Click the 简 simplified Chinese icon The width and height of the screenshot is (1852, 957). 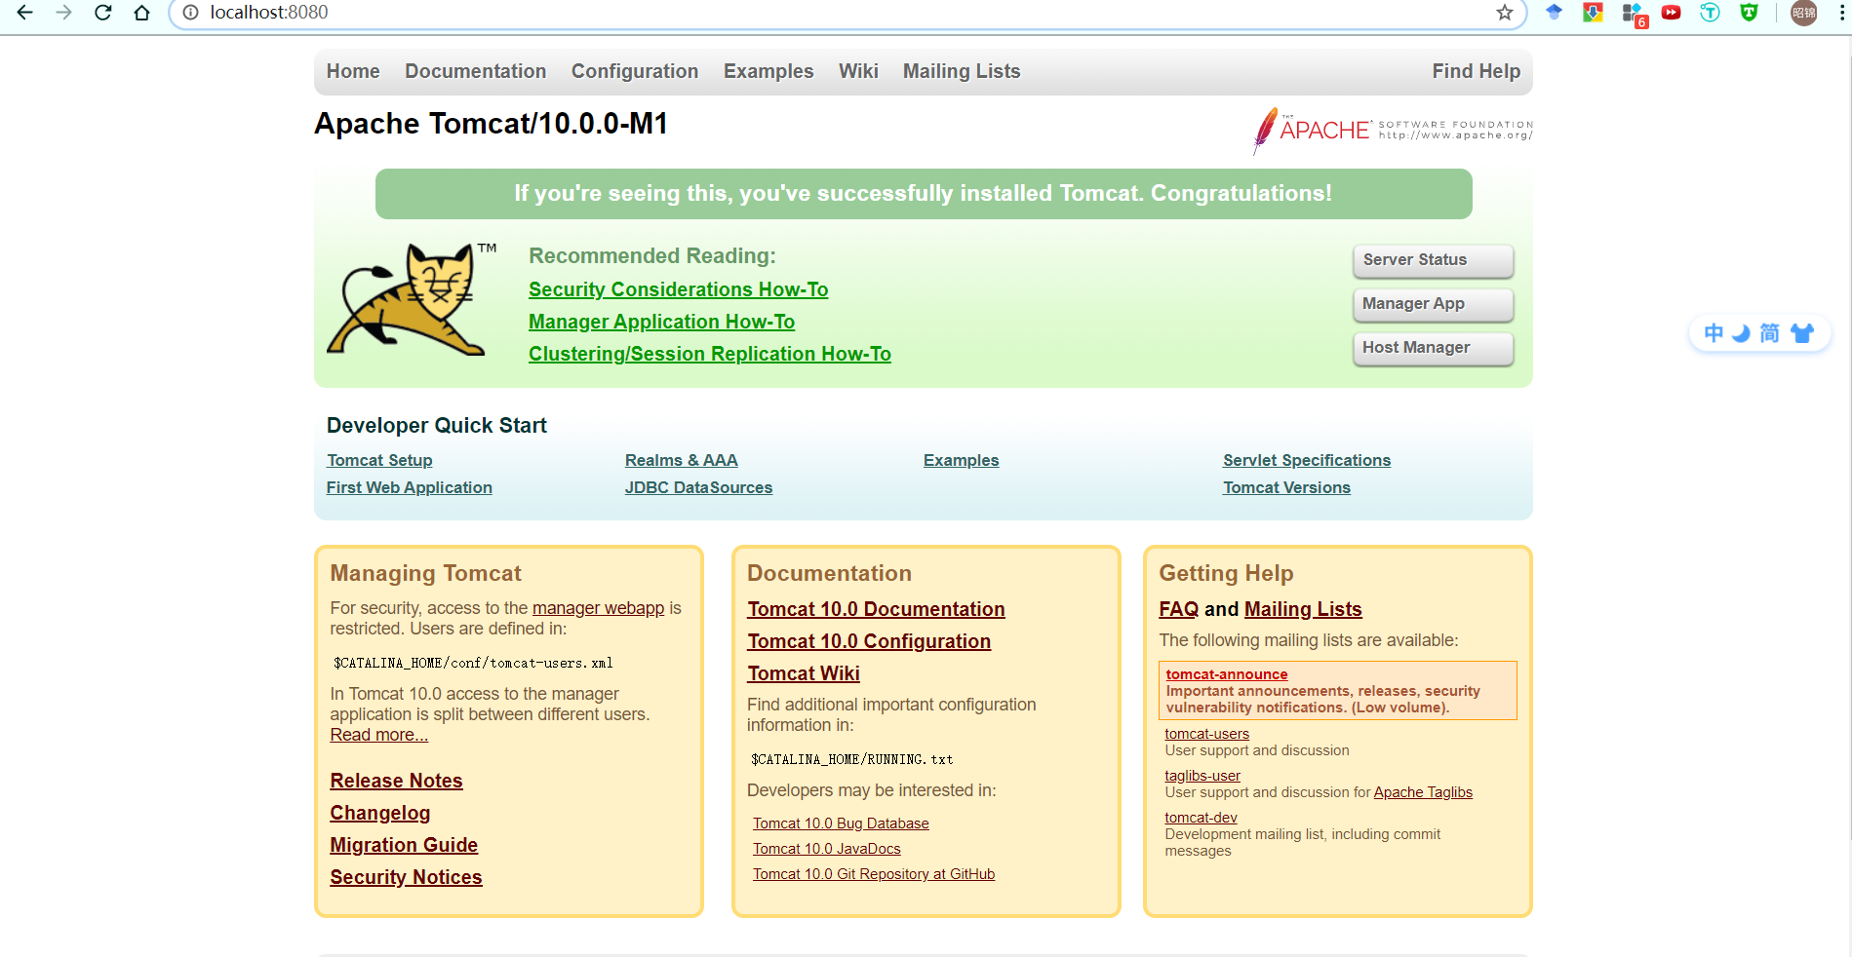tap(1770, 333)
